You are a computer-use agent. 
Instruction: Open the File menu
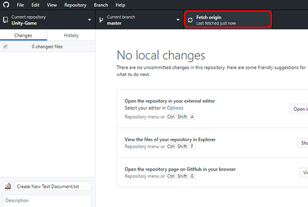(x=21, y=5)
